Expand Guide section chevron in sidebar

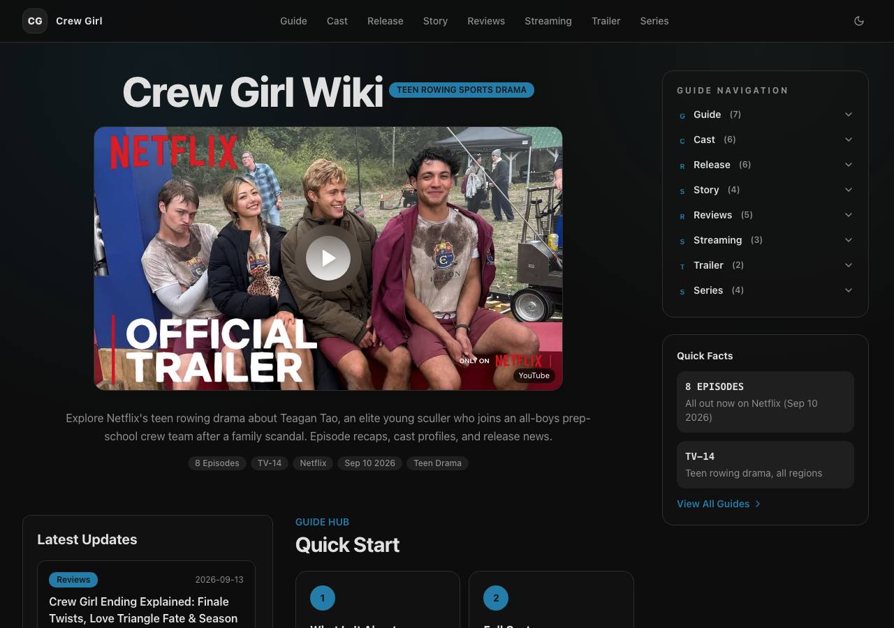[x=849, y=114]
